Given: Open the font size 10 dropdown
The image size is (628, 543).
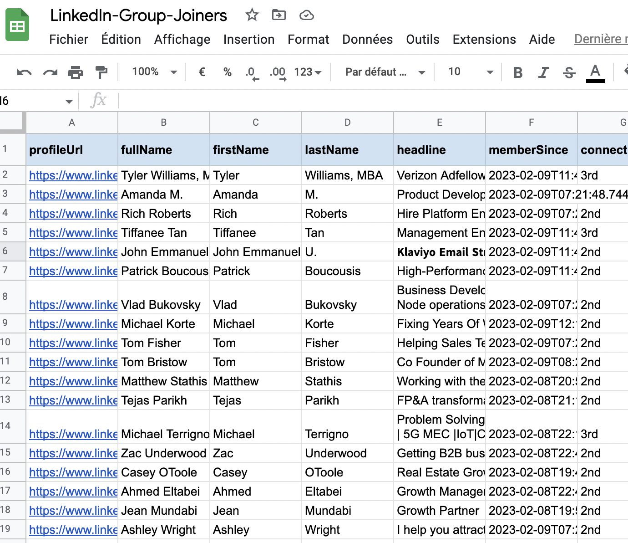Looking at the screenshot, I should pyautogui.click(x=470, y=72).
